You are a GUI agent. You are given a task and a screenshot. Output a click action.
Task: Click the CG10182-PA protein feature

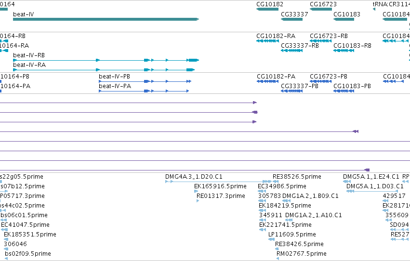point(267,81)
